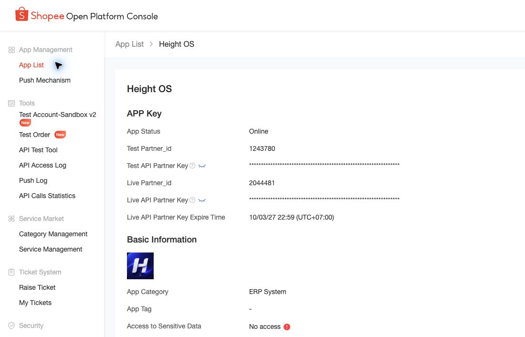The height and width of the screenshot is (337, 525).
Task: Click the Height OS app logo thumbnail
Action: (140, 266)
